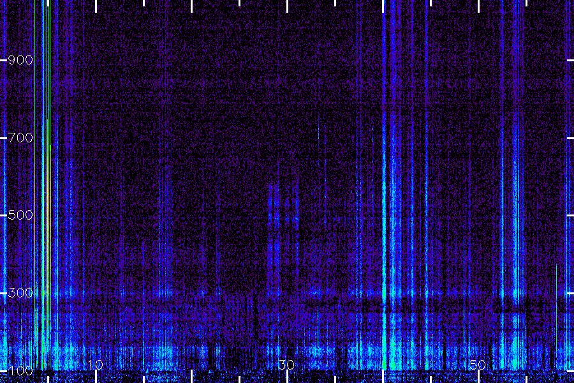The width and height of the screenshot is (574, 383).
Task: Click the 900 frequency axis label
Action: pyautogui.click(x=20, y=60)
